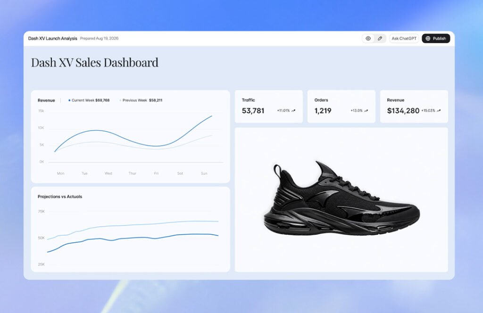This screenshot has height=313, width=483.
Task: Click the pencil edit icon
Action: tap(380, 39)
